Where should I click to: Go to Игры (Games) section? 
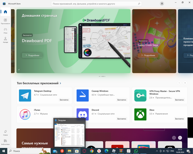5,31
